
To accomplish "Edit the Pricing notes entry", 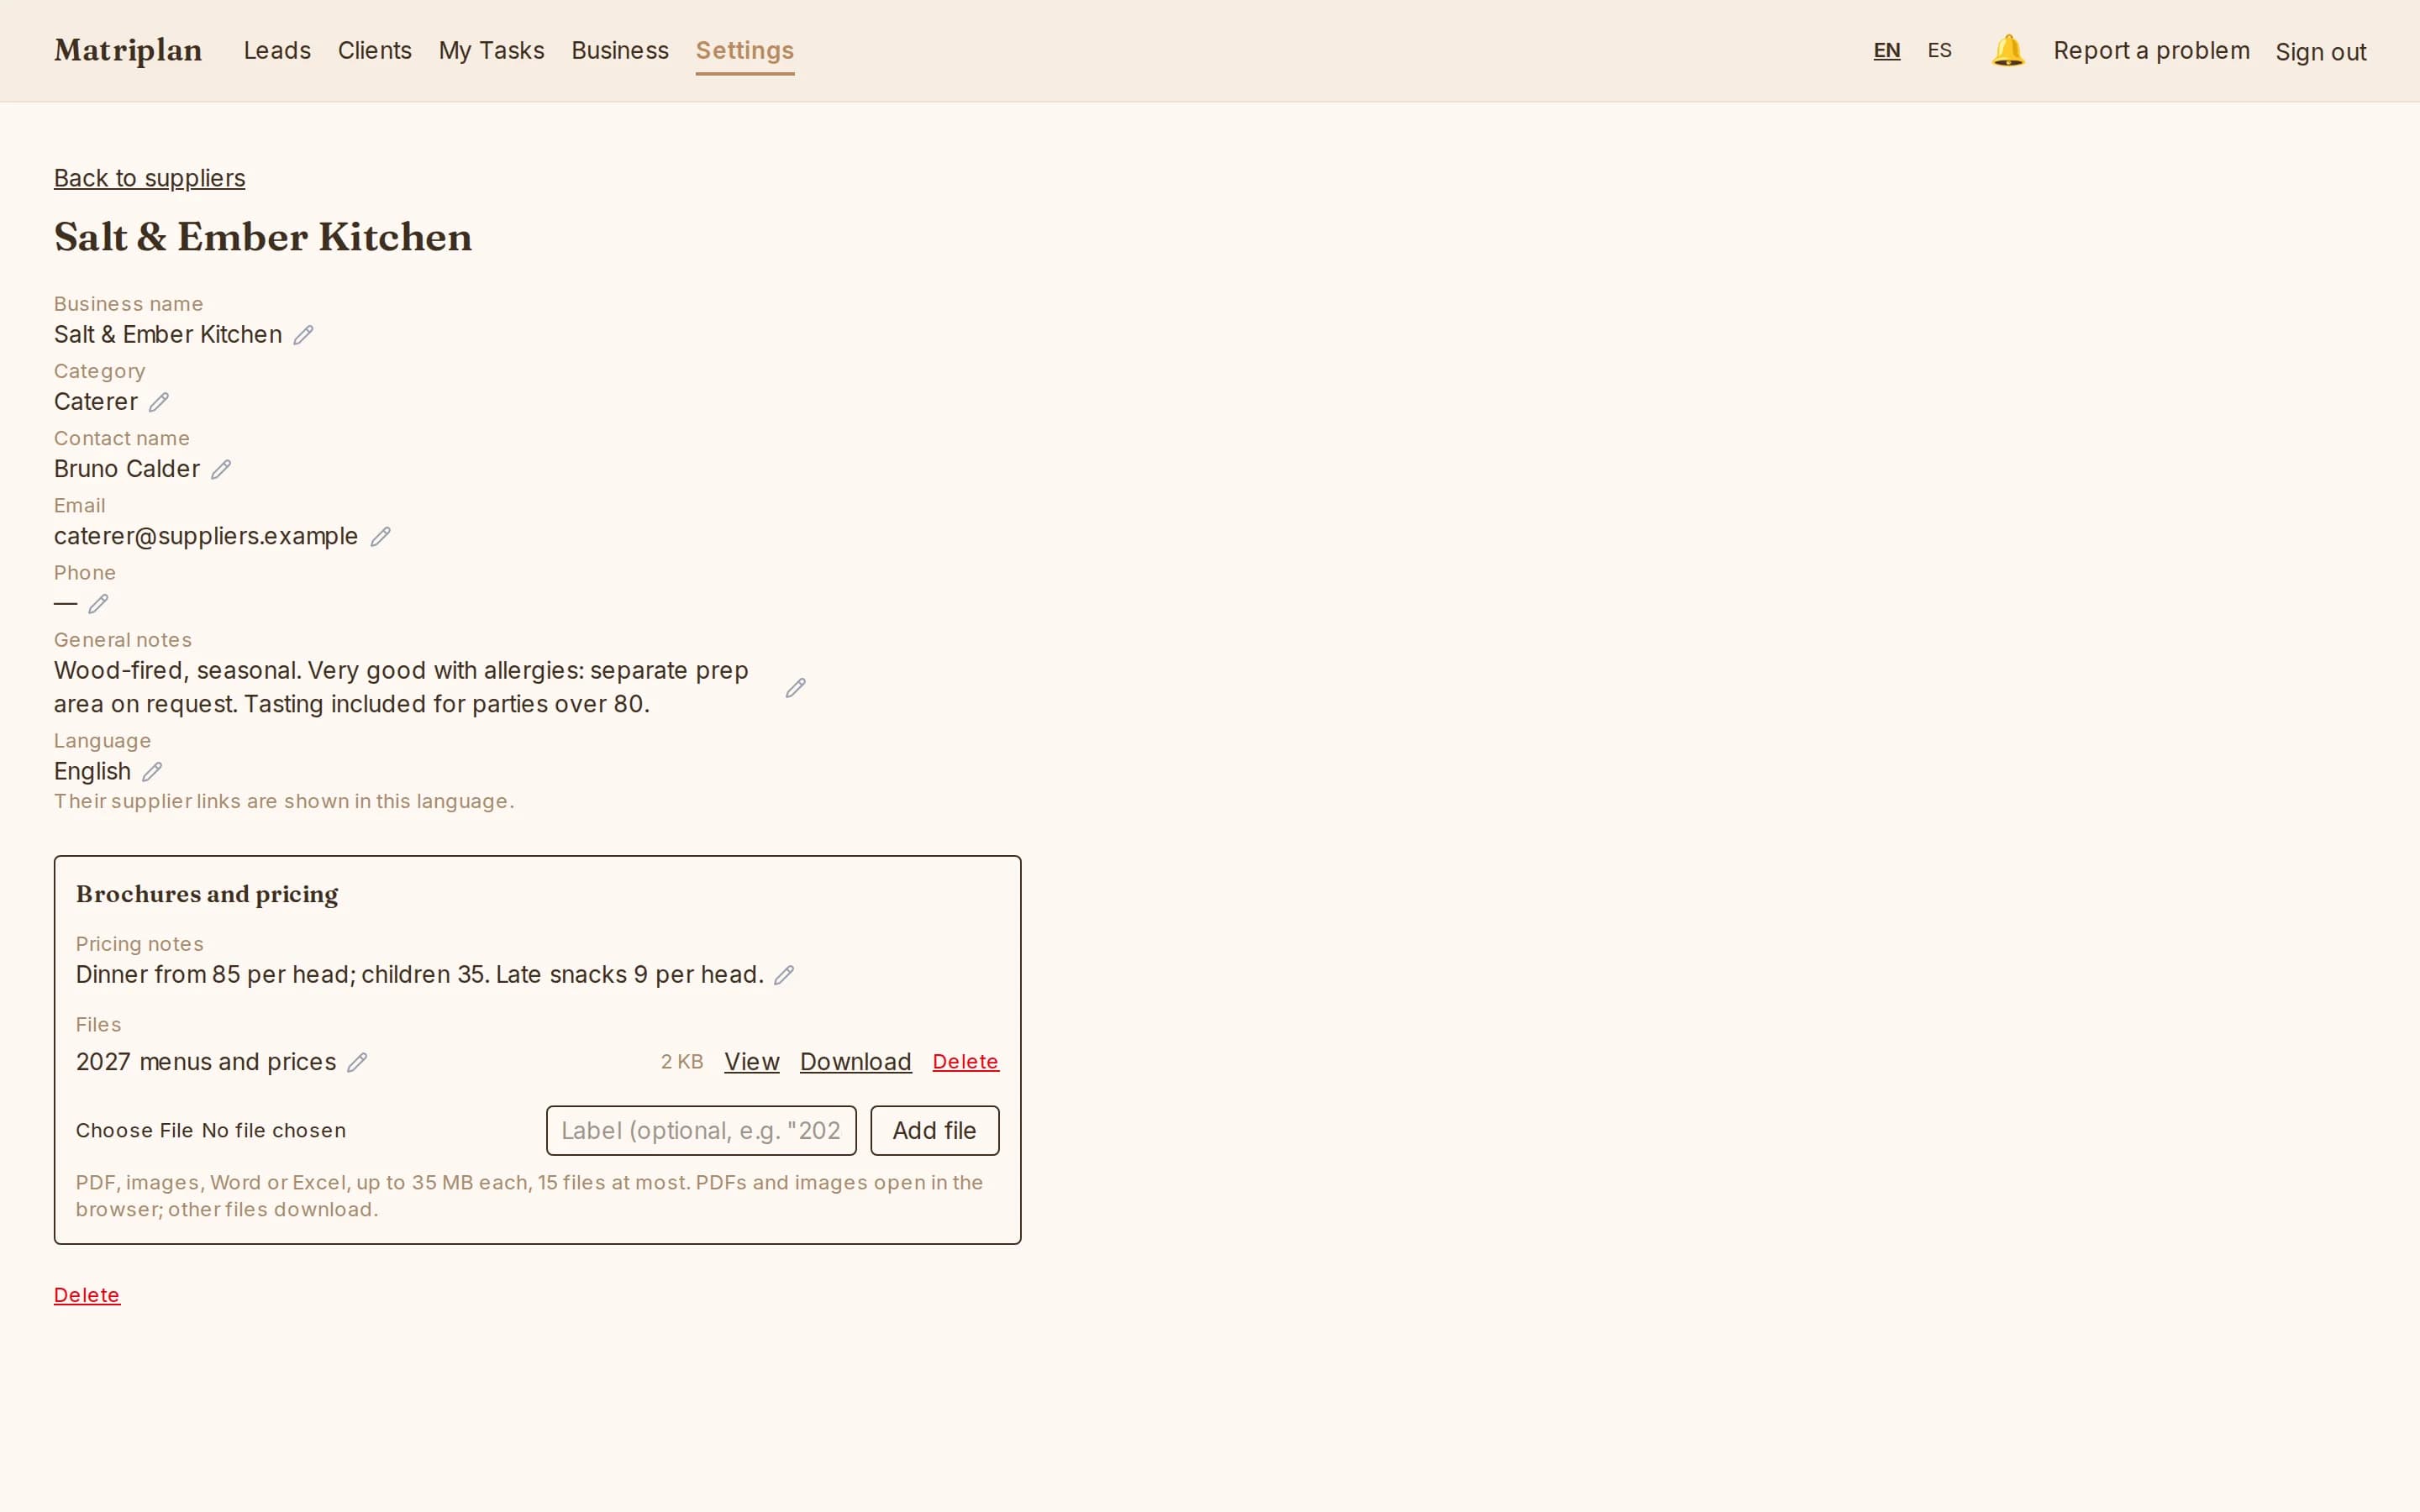I will (784, 975).
